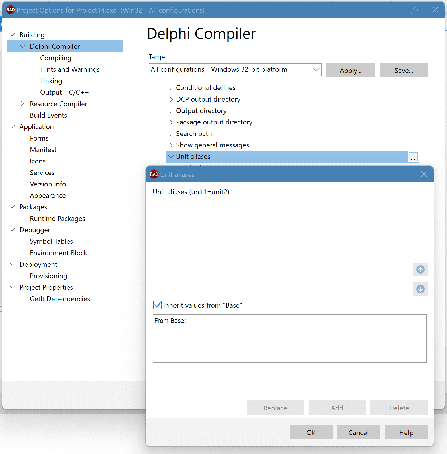Open the Manifest page
This screenshot has height=454, width=447.
point(43,150)
